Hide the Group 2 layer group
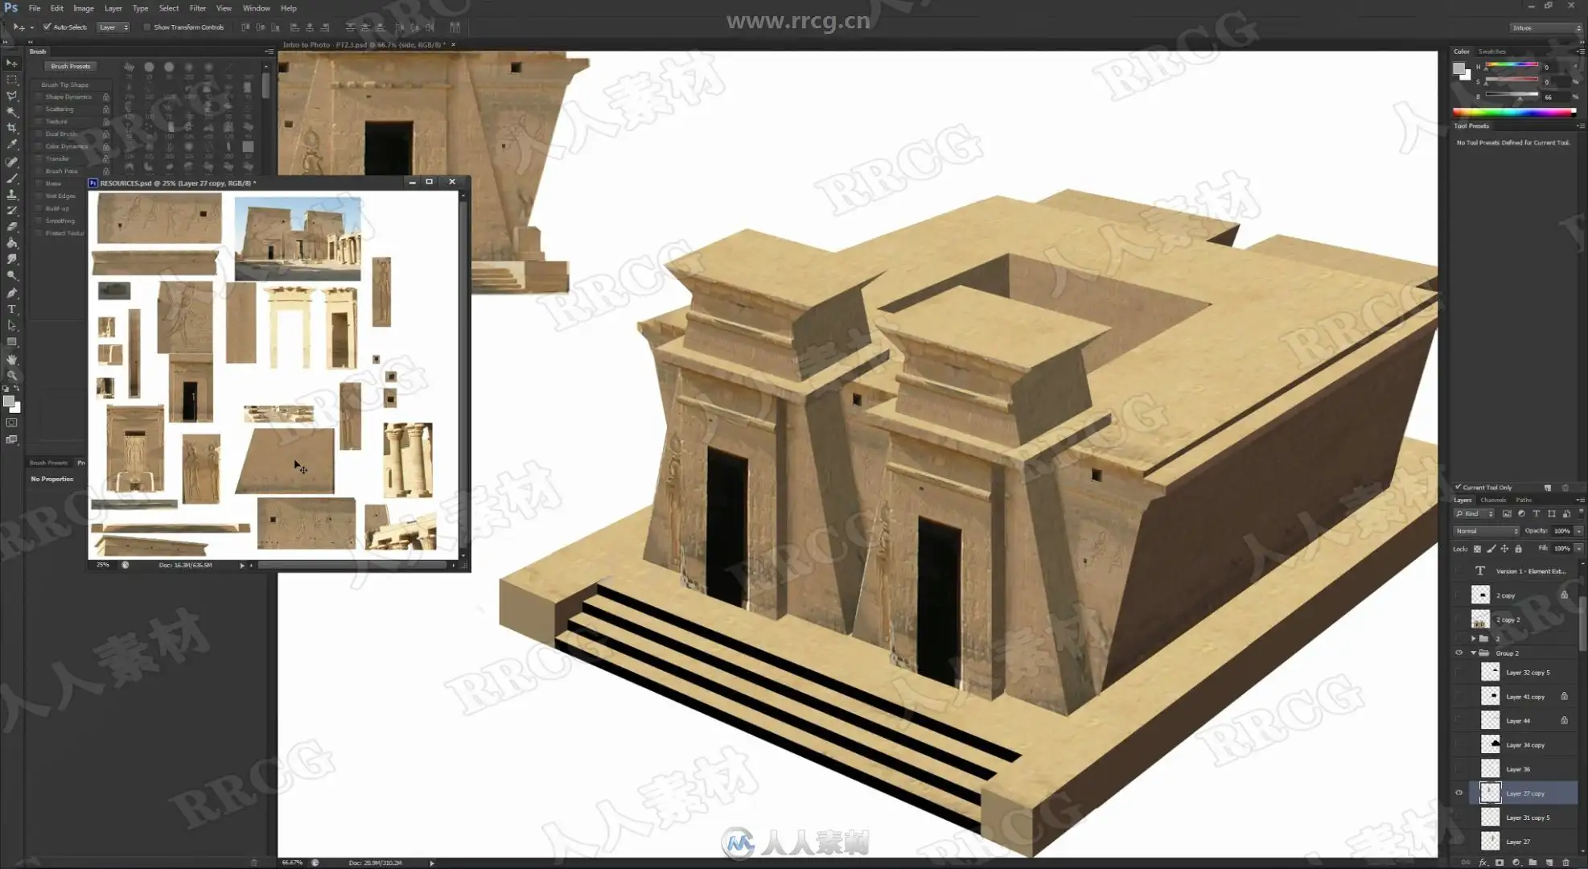This screenshot has height=869, width=1588. pos(1458,653)
